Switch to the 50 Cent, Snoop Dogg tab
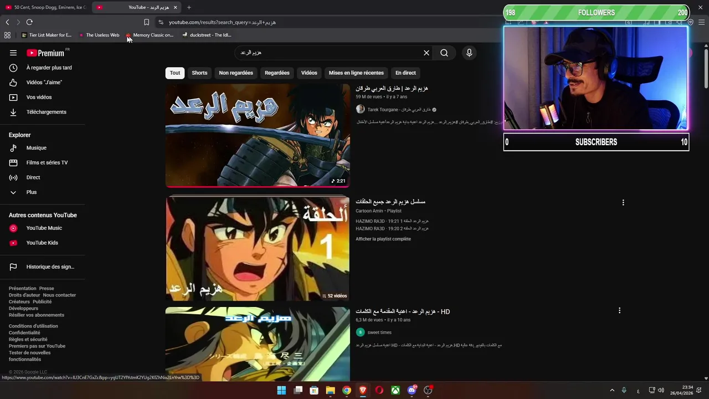 pos(45,7)
